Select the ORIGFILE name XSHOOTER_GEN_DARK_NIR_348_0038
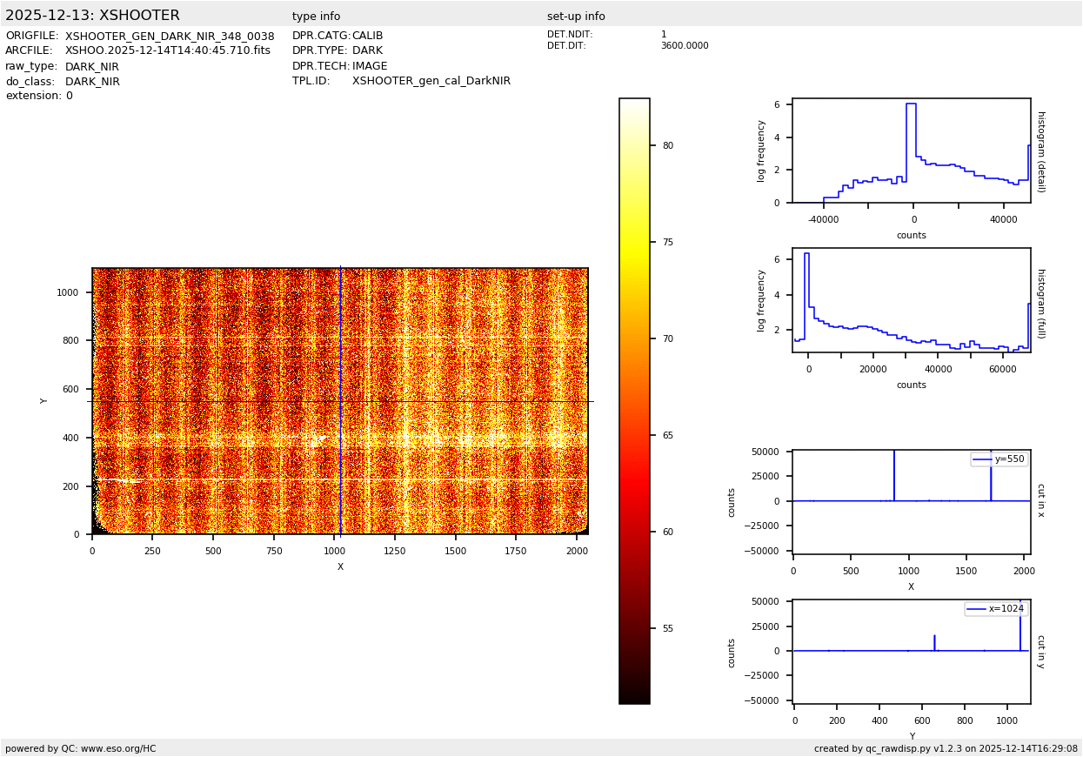Image resolution: width=1083 pixels, height=757 pixels. 170,37
